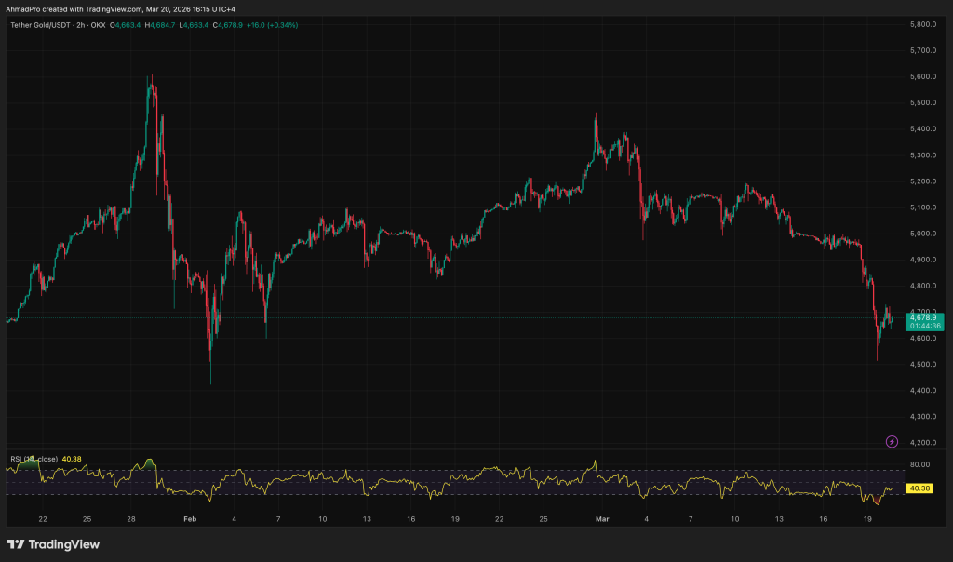
Task: Open the RSI indicator legend label
Action: click(34, 459)
